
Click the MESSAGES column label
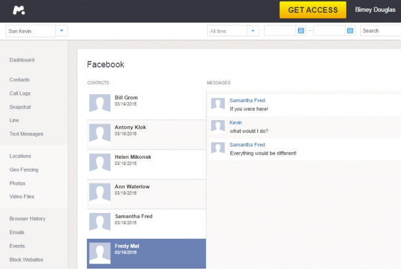click(218, 82)
